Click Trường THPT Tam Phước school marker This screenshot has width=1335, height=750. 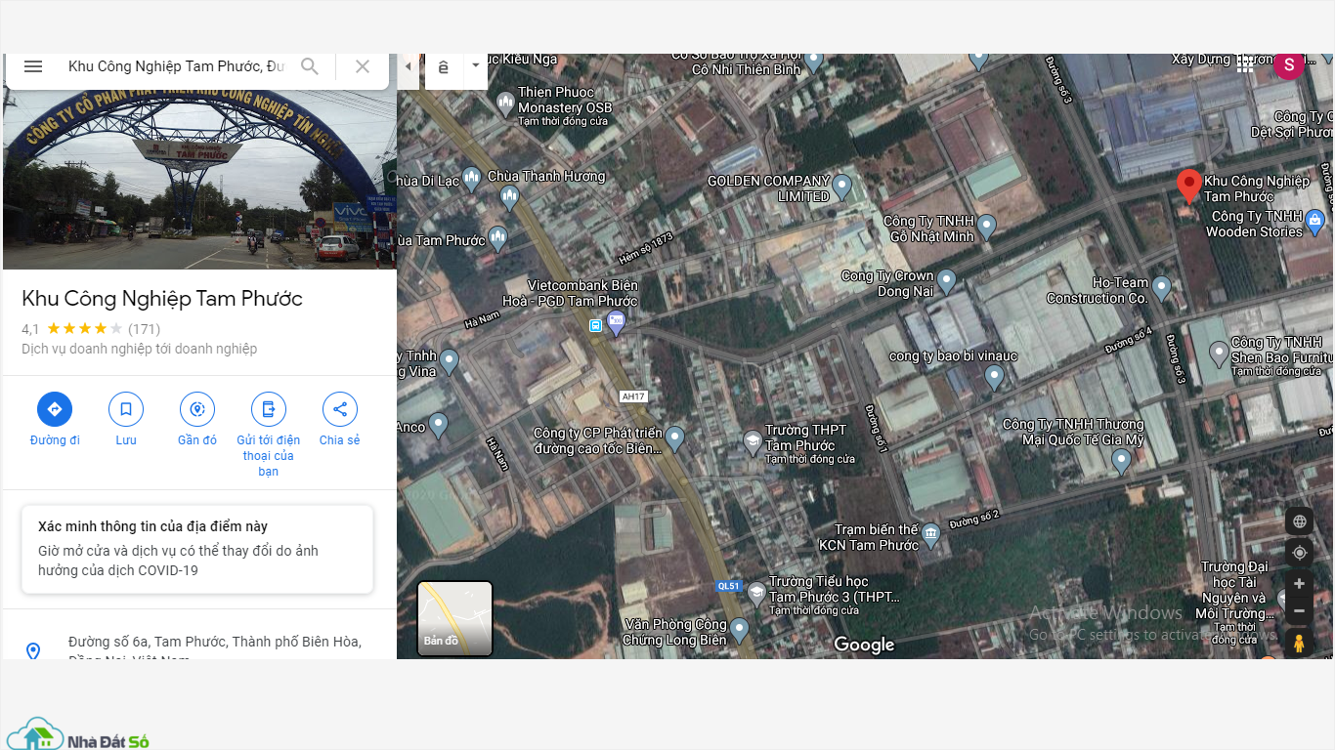coord(753,443)
